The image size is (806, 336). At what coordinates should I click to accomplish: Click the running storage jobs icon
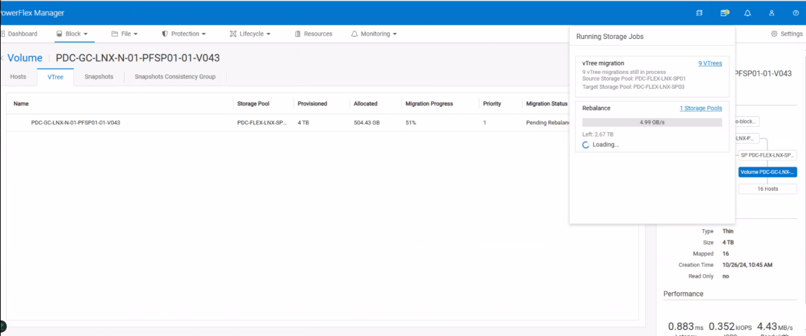725,13
